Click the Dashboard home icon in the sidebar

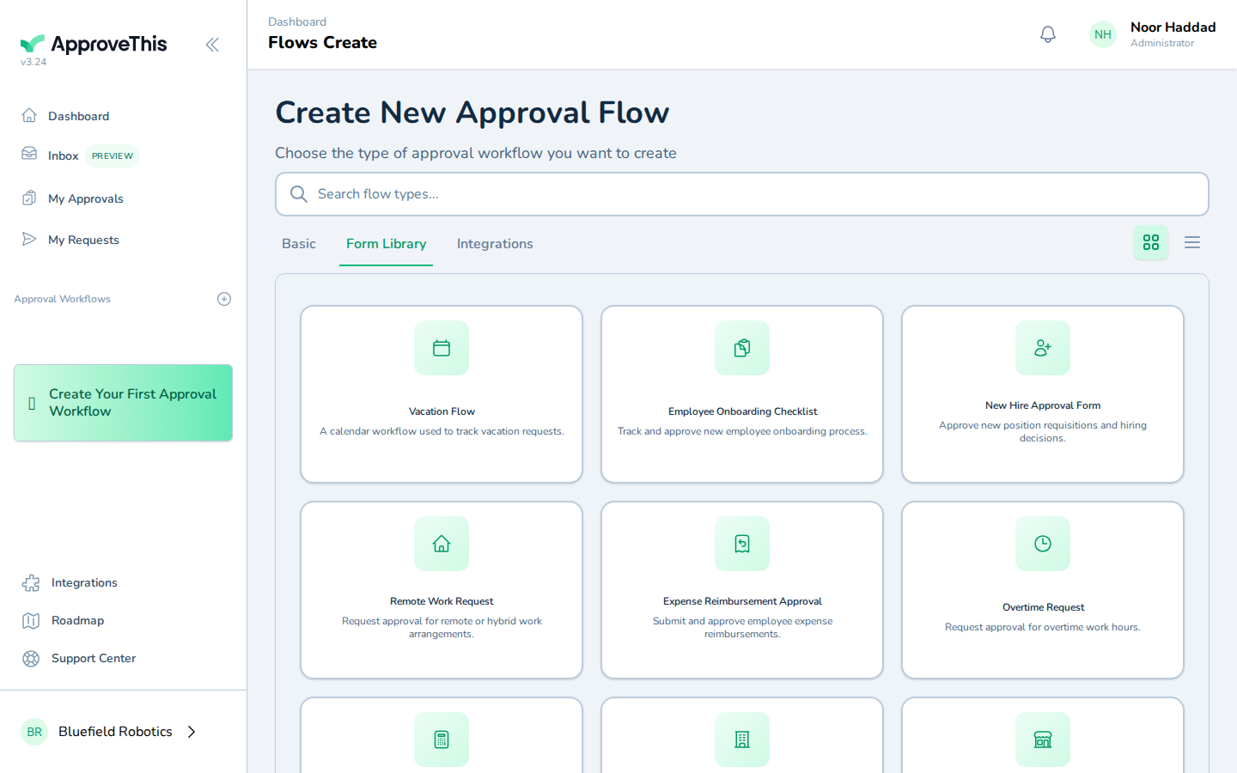pyautogui.click(x=29, y=115)
